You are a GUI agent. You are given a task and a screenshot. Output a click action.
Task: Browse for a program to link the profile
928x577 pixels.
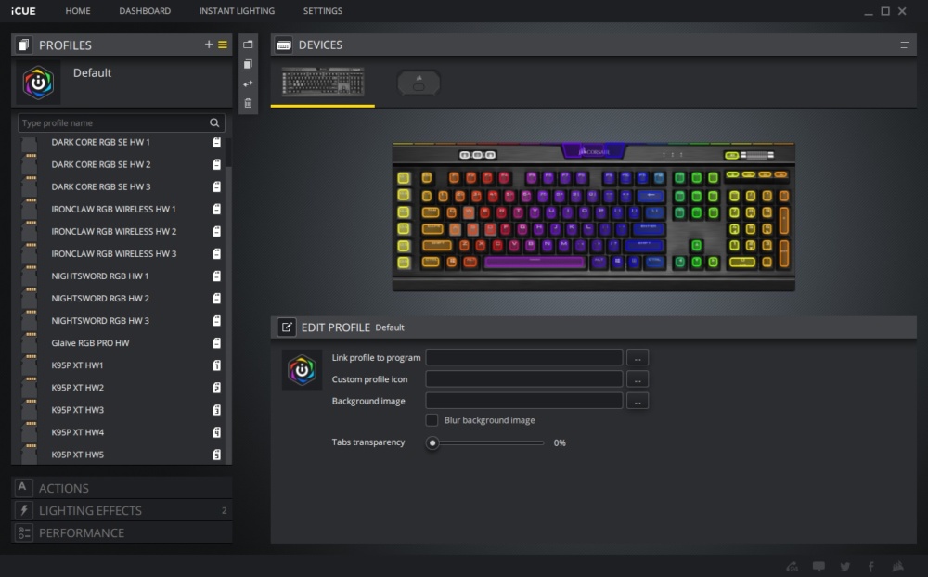(x=638, y=357)
